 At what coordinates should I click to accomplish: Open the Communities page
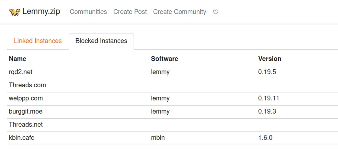tap(88, 12)
